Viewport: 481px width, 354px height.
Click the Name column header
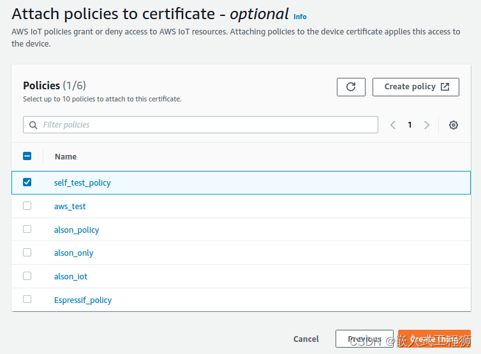coord(66,157)
